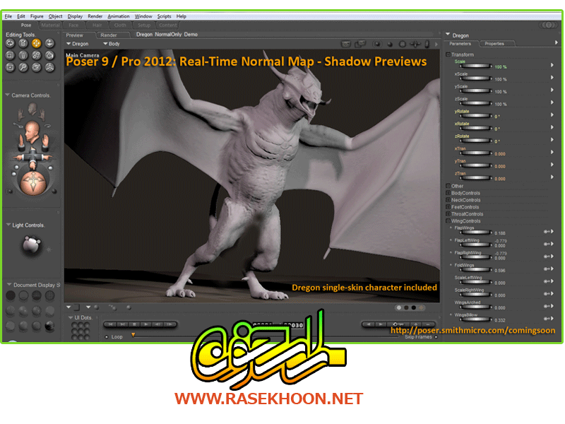The image size is (565, 424).
Task: Switch to the Properties tab
Action: (x=494, y=44)
